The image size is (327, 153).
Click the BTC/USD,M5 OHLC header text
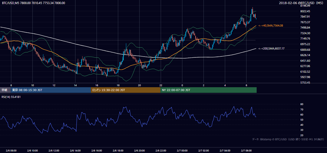pyautogui.click(x=34, y=3)
